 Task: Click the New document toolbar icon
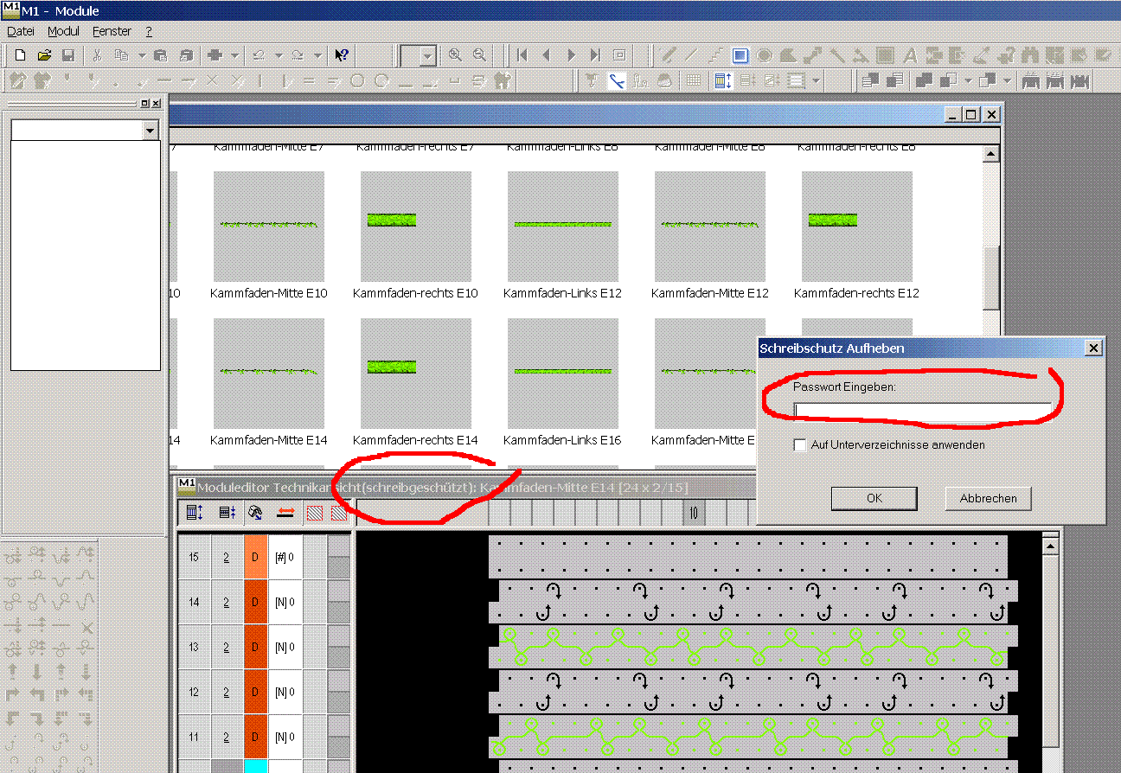[x=22, y=55]
